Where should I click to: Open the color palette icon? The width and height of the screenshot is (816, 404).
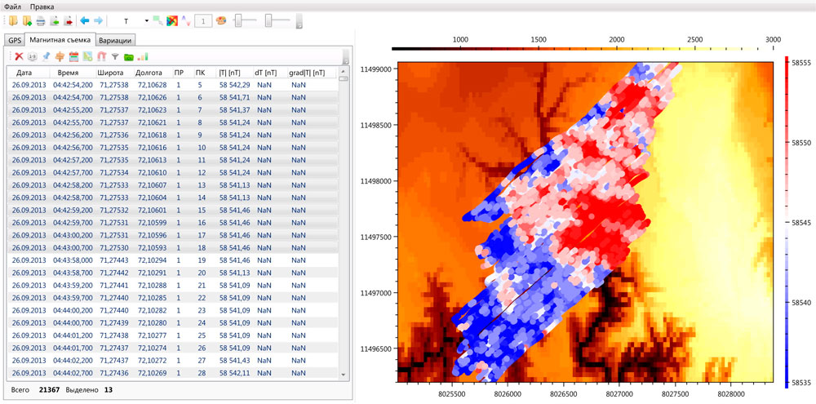coord(220,20)
